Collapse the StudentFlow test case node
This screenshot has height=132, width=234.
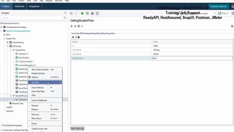pyautogui.click(x=11, y=50)
